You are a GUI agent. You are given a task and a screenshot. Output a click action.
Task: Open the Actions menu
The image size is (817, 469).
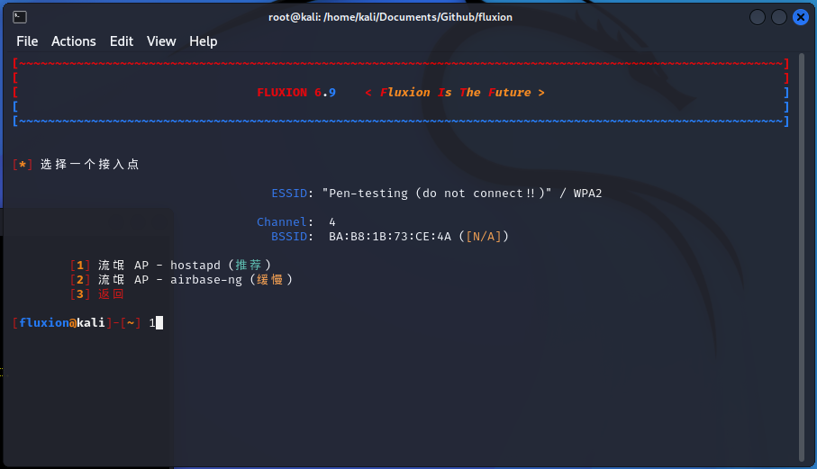tap(74, 41)
